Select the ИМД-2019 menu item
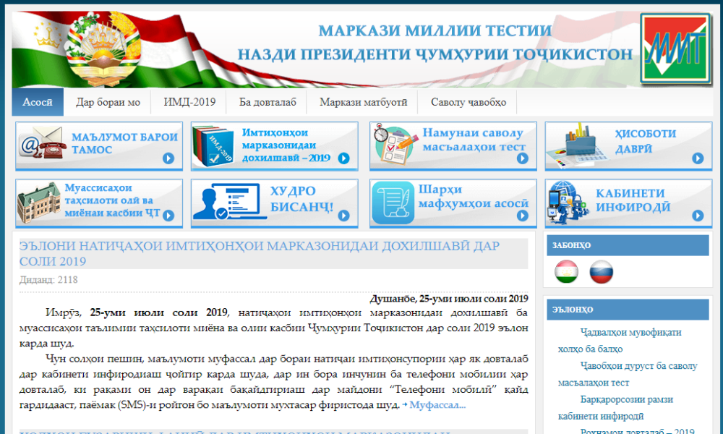 click(189, 102)
